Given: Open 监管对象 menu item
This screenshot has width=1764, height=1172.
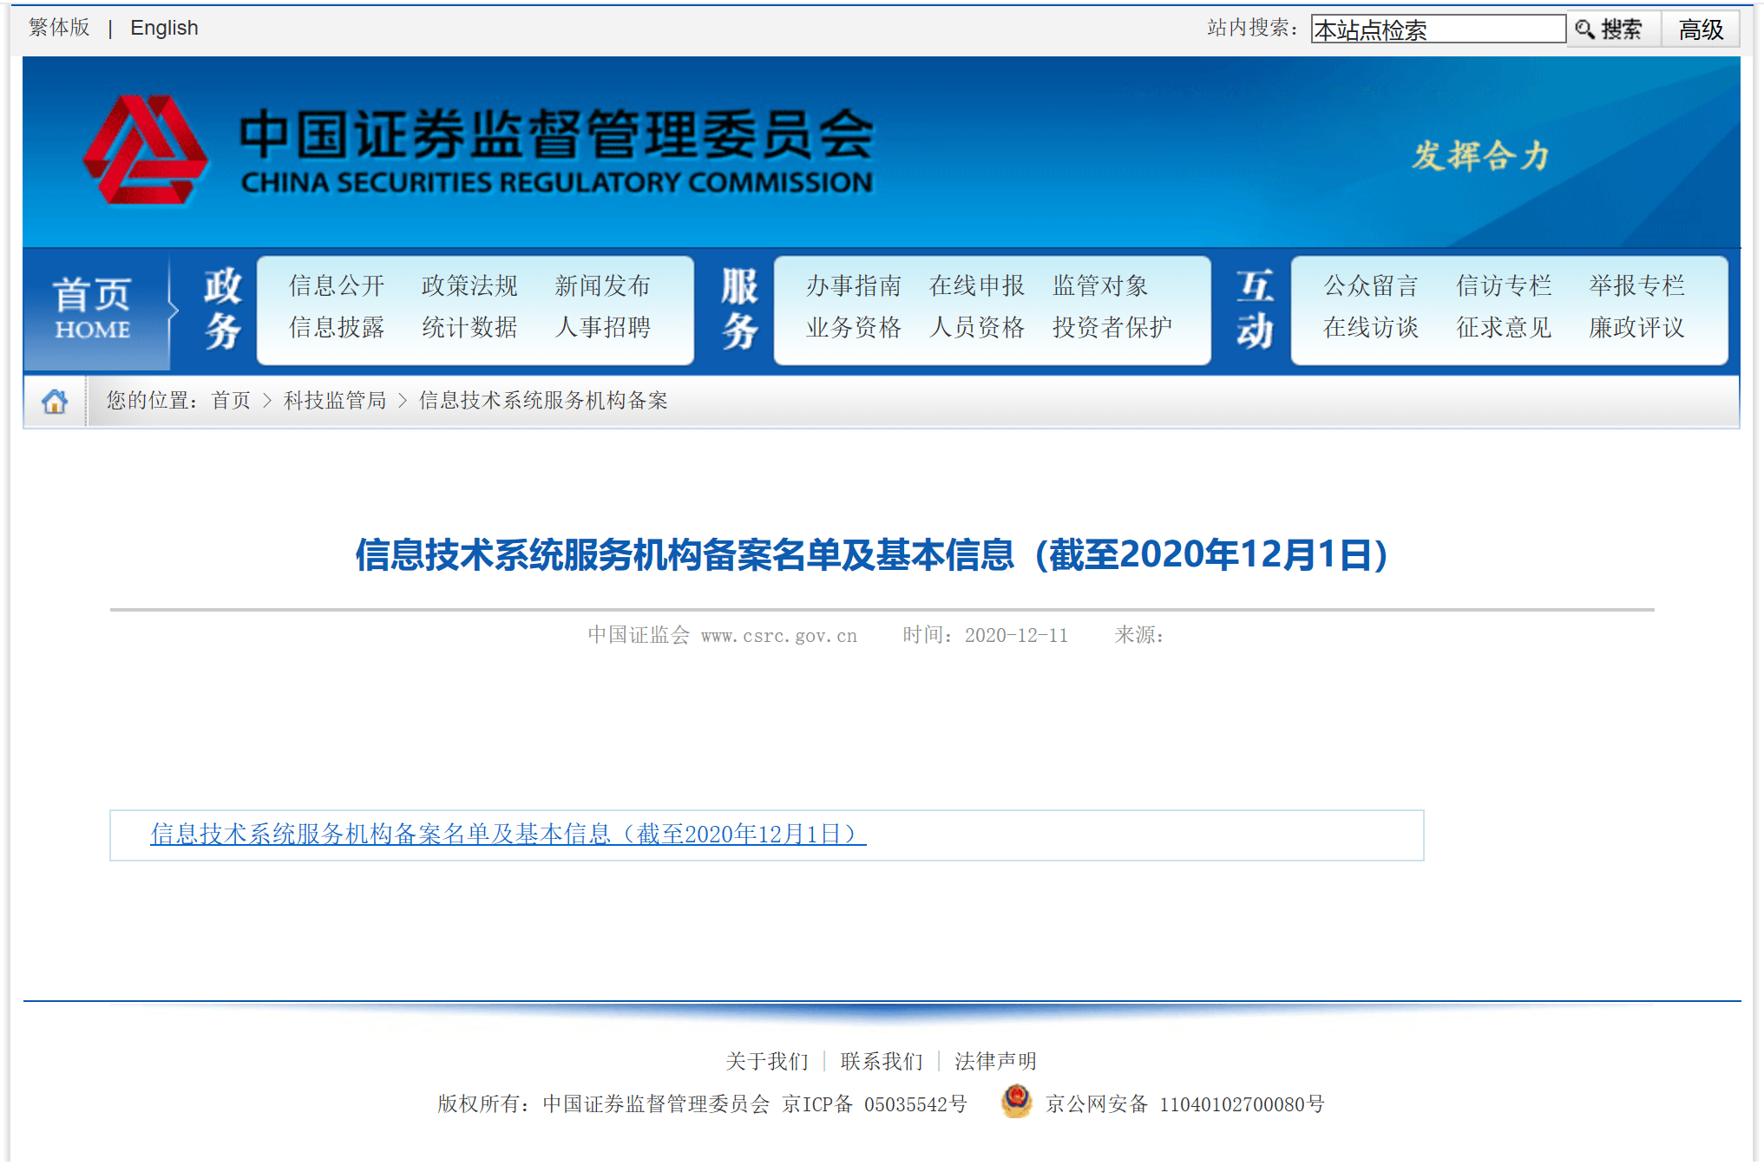Looking at the screenshot, I should tap(1100, 285).
